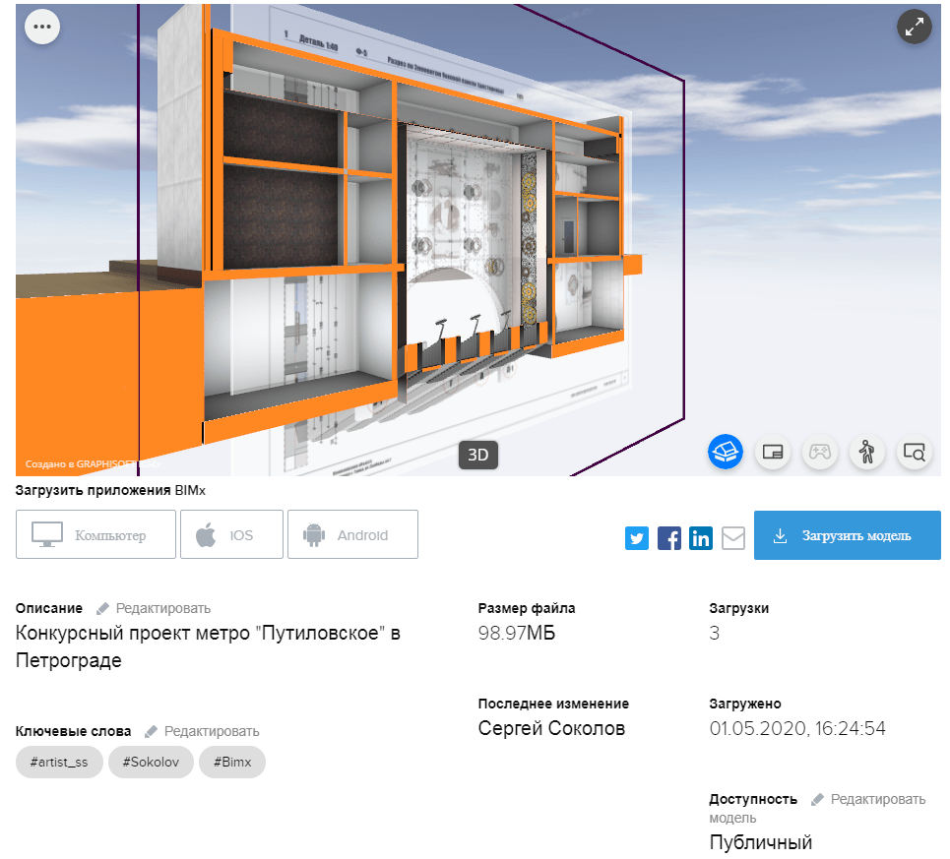
Task: Edit the Описание description field
Action: pyautogui.click(x=154, y=608)
